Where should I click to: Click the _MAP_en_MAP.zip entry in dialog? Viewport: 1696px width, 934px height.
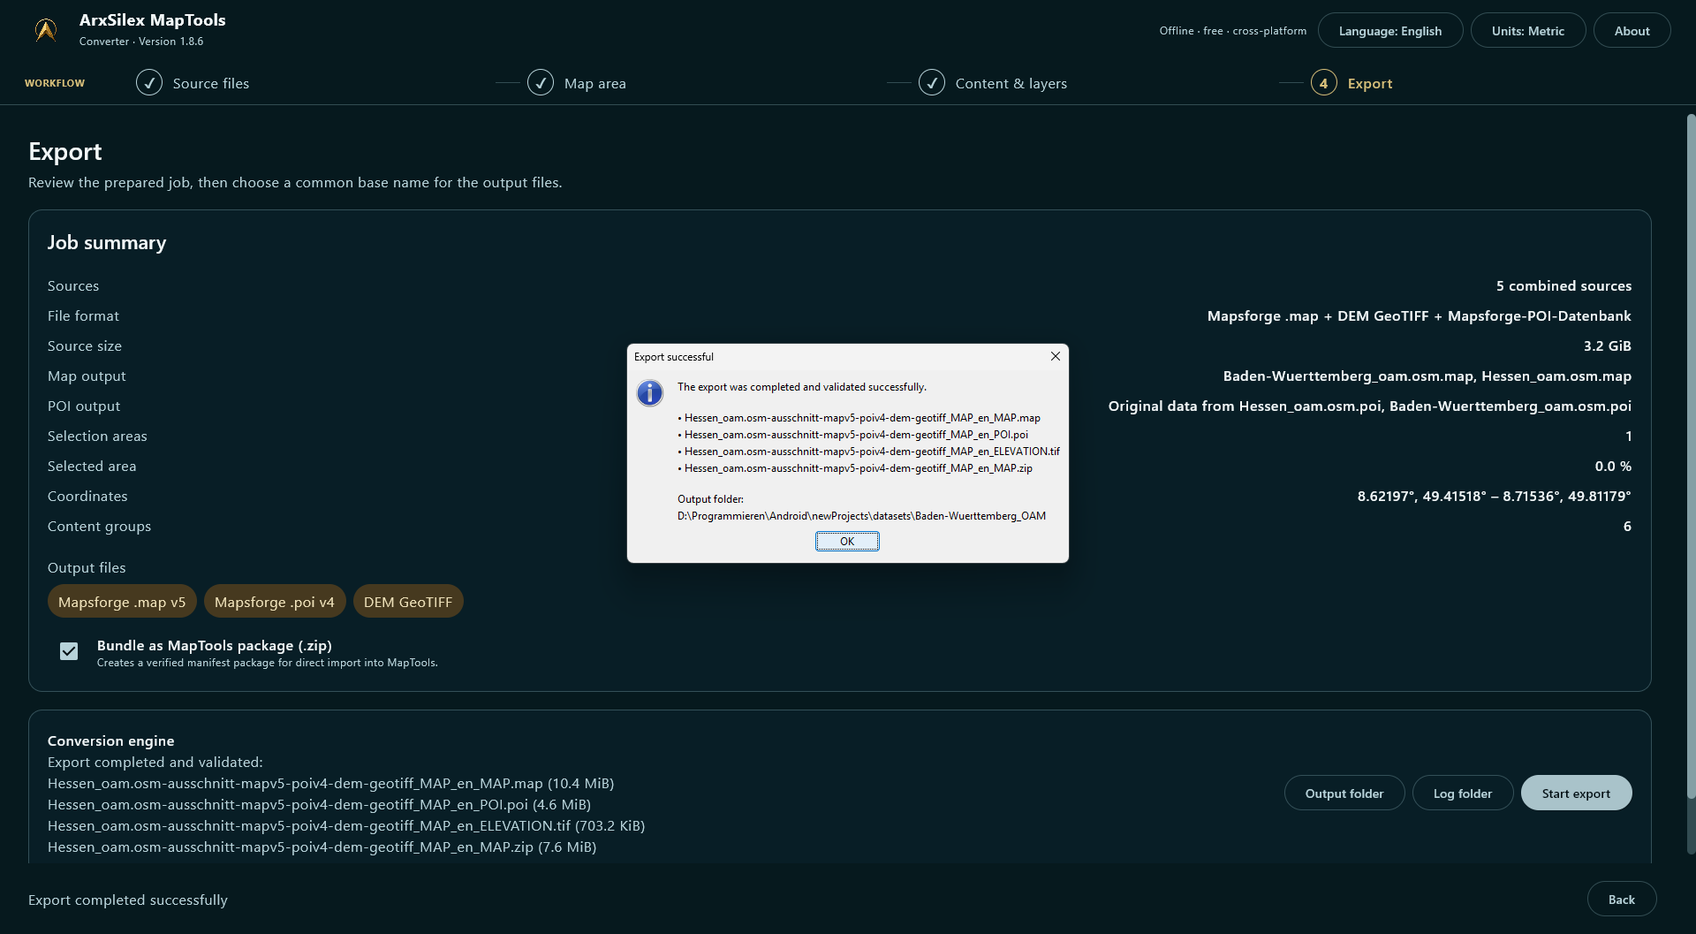(854, 468)
